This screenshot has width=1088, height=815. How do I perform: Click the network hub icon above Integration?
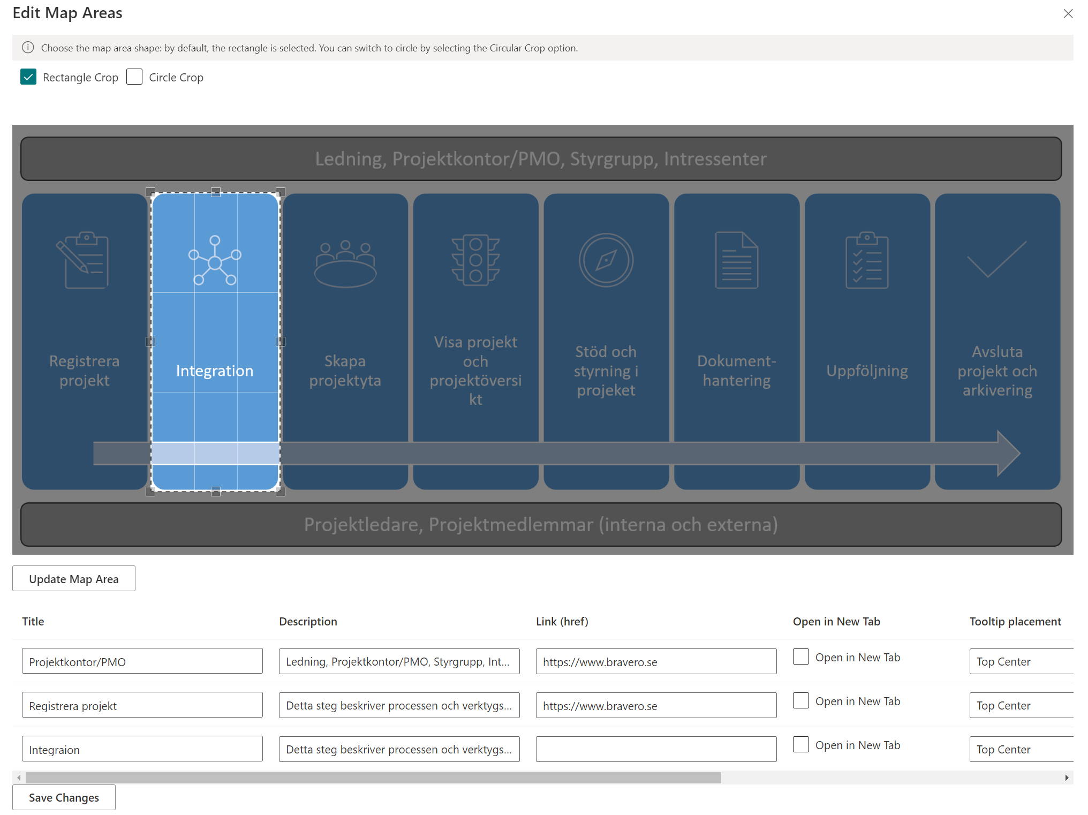[x=215, y=260]
